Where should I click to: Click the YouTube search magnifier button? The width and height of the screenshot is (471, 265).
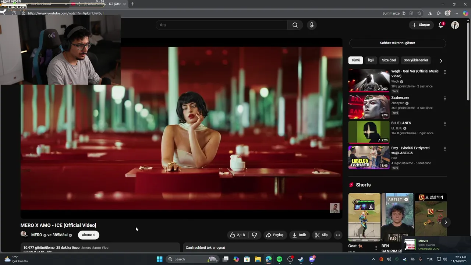click(295, 25)
